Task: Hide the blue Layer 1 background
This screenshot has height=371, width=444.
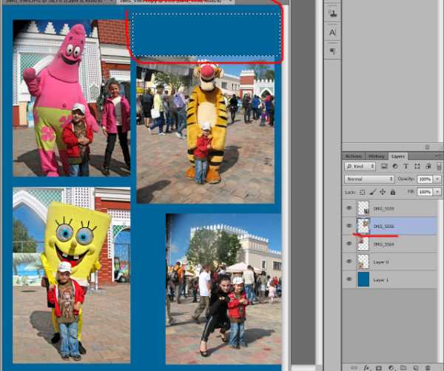Action: [349, 279]
